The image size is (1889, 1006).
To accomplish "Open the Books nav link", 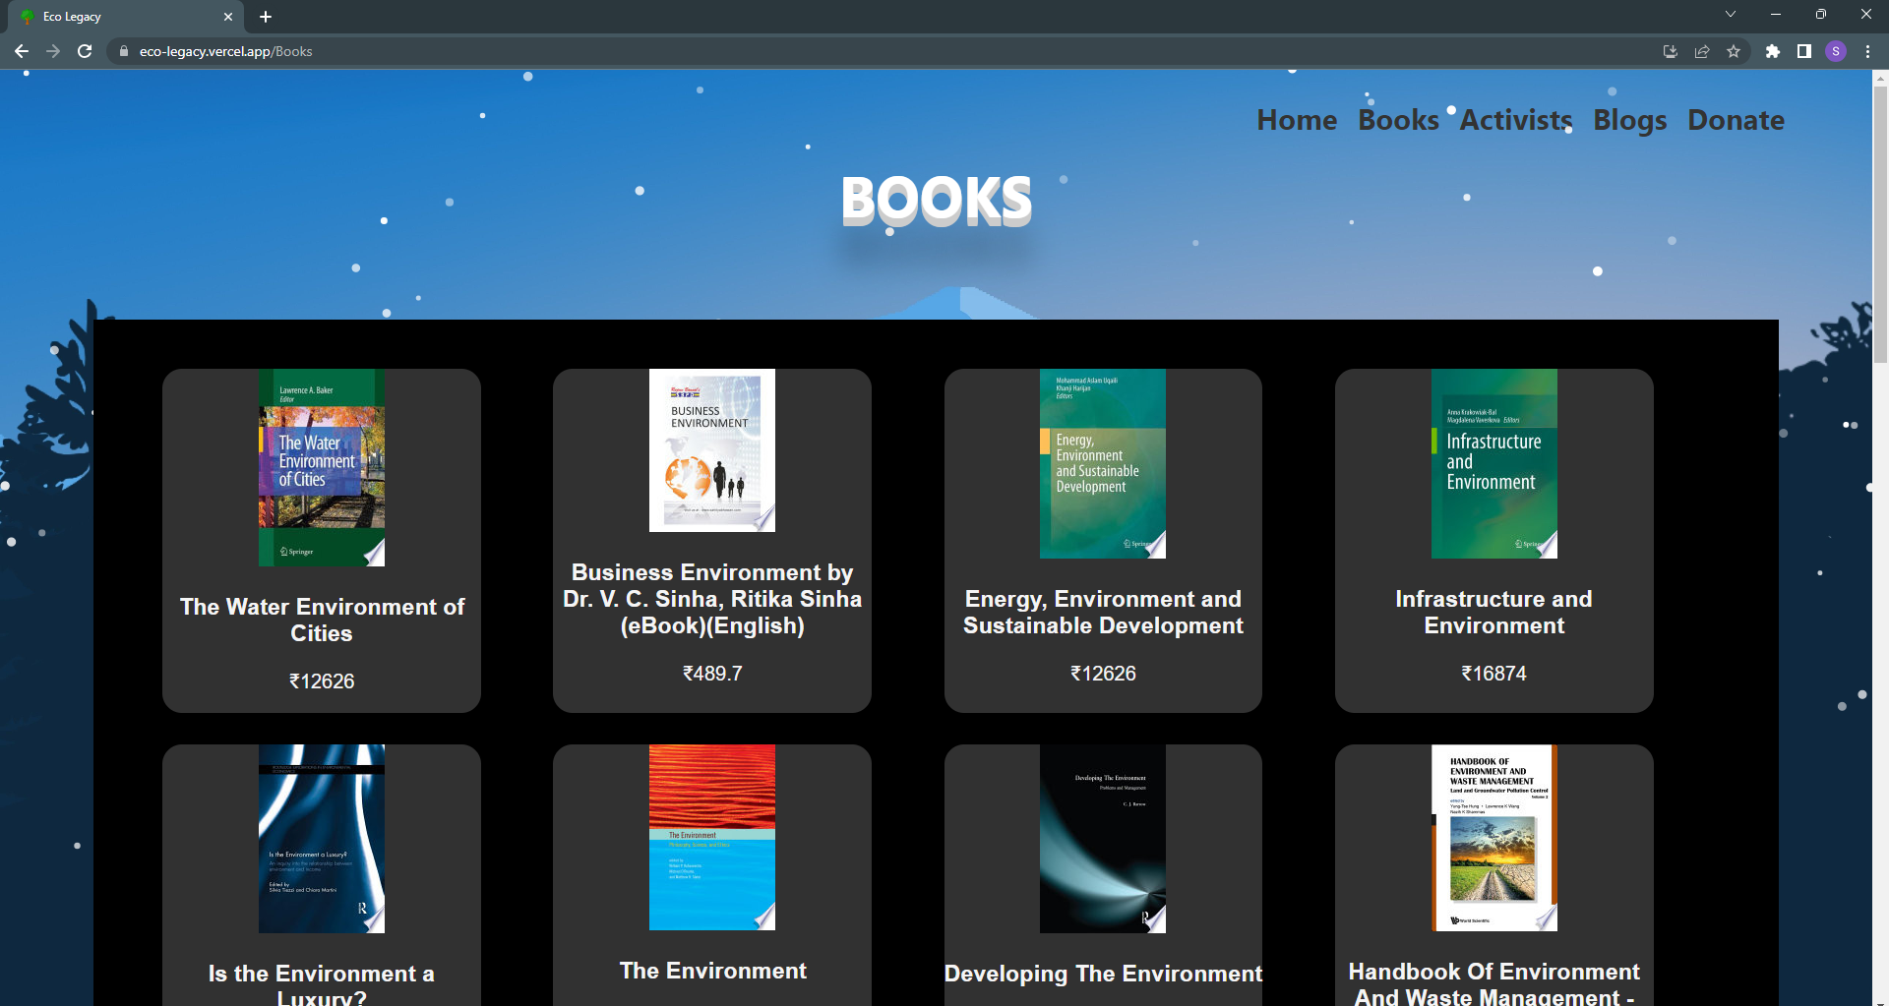I will (1398, 120).
